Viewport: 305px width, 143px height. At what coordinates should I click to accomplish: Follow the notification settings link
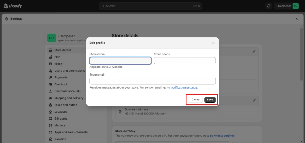click(184, 88)
